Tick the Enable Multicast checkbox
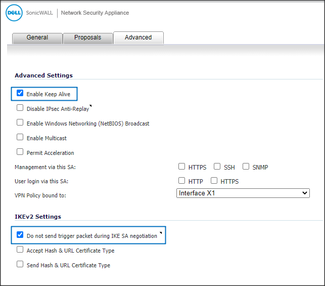The width and height of the screenshot is (325, 286). (20, 137)
